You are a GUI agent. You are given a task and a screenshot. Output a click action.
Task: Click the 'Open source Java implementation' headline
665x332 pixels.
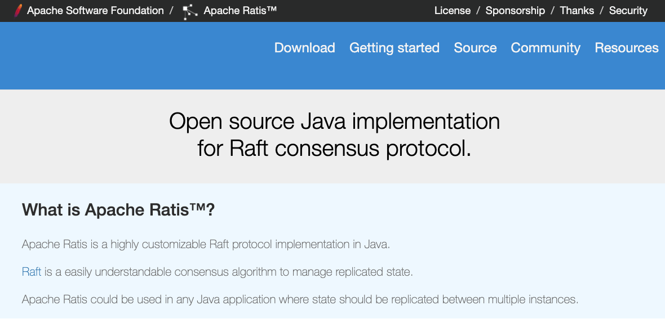click(334, 121)
